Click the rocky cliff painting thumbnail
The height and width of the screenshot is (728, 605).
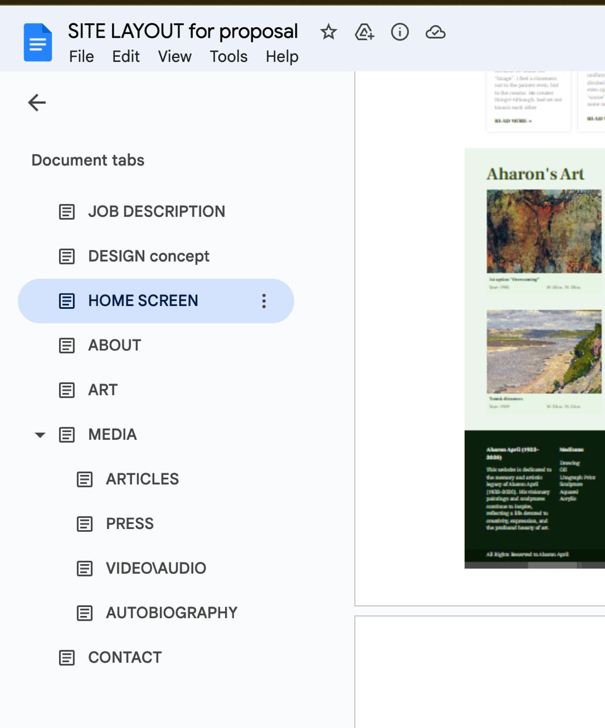coord(544,231)
